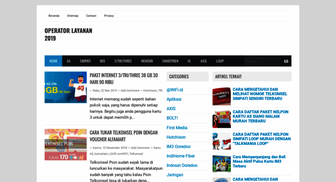The image size is (336, 182).
Task: Open the @WiFi.id category
Action: tap(175, 90)
